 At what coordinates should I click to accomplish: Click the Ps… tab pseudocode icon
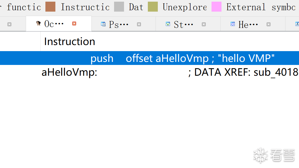point(103,24)
